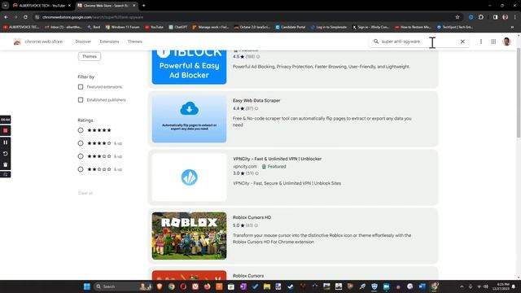This screenshot has width=521, height=293.
Task: Select three stars & up rating
Action: (x=81, y=156)
